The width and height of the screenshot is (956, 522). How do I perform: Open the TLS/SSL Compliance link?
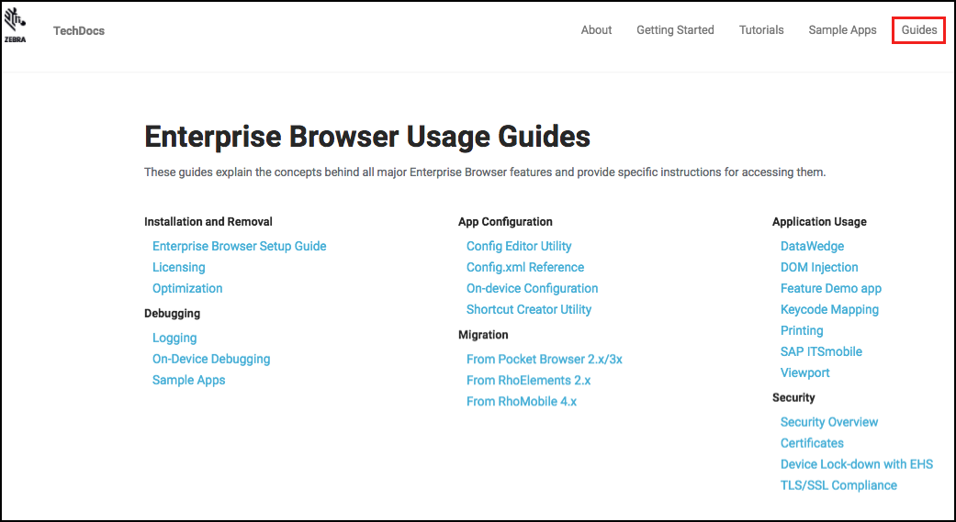(x=838, y=485)
